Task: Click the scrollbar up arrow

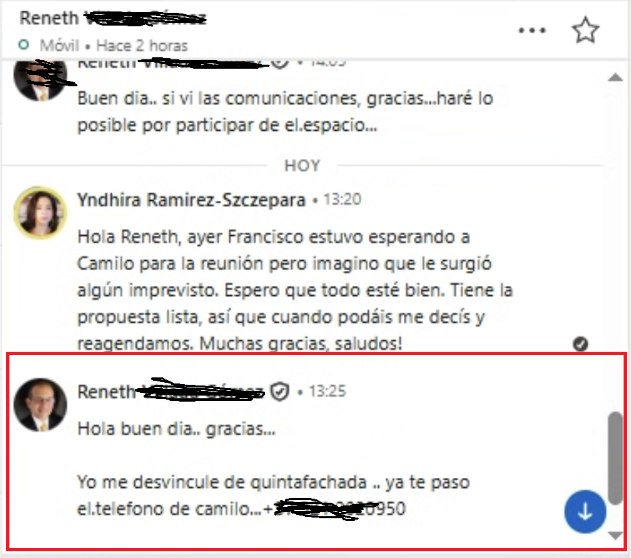Action: click(615, 77)
